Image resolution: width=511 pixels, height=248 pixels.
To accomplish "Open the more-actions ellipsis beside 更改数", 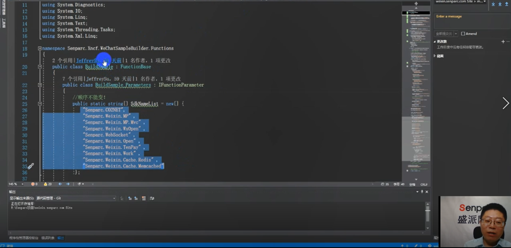I will pyautogui.click(x=508, y=42).
